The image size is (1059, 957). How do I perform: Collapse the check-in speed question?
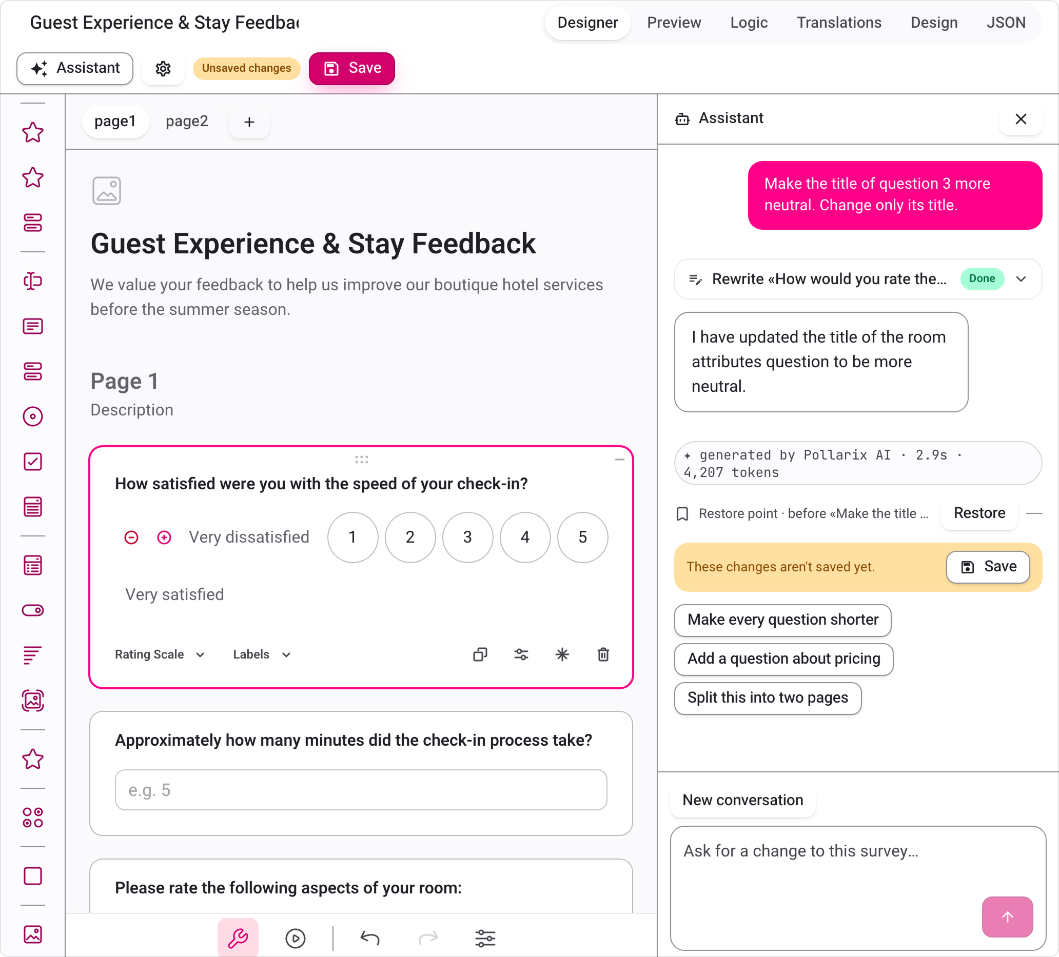(619, 460)
